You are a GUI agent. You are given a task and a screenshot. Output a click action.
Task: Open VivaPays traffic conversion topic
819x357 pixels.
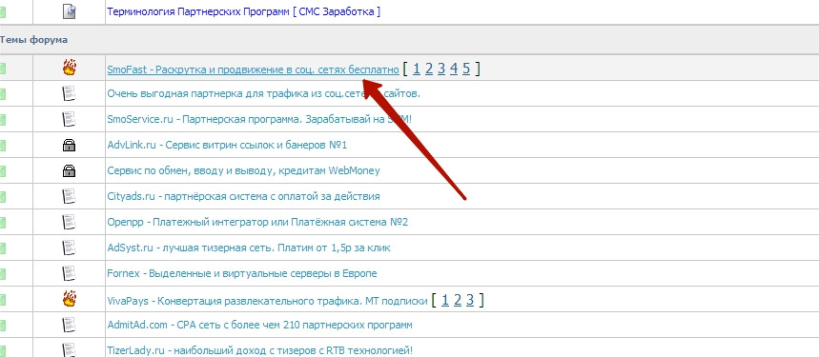point(267,301)
